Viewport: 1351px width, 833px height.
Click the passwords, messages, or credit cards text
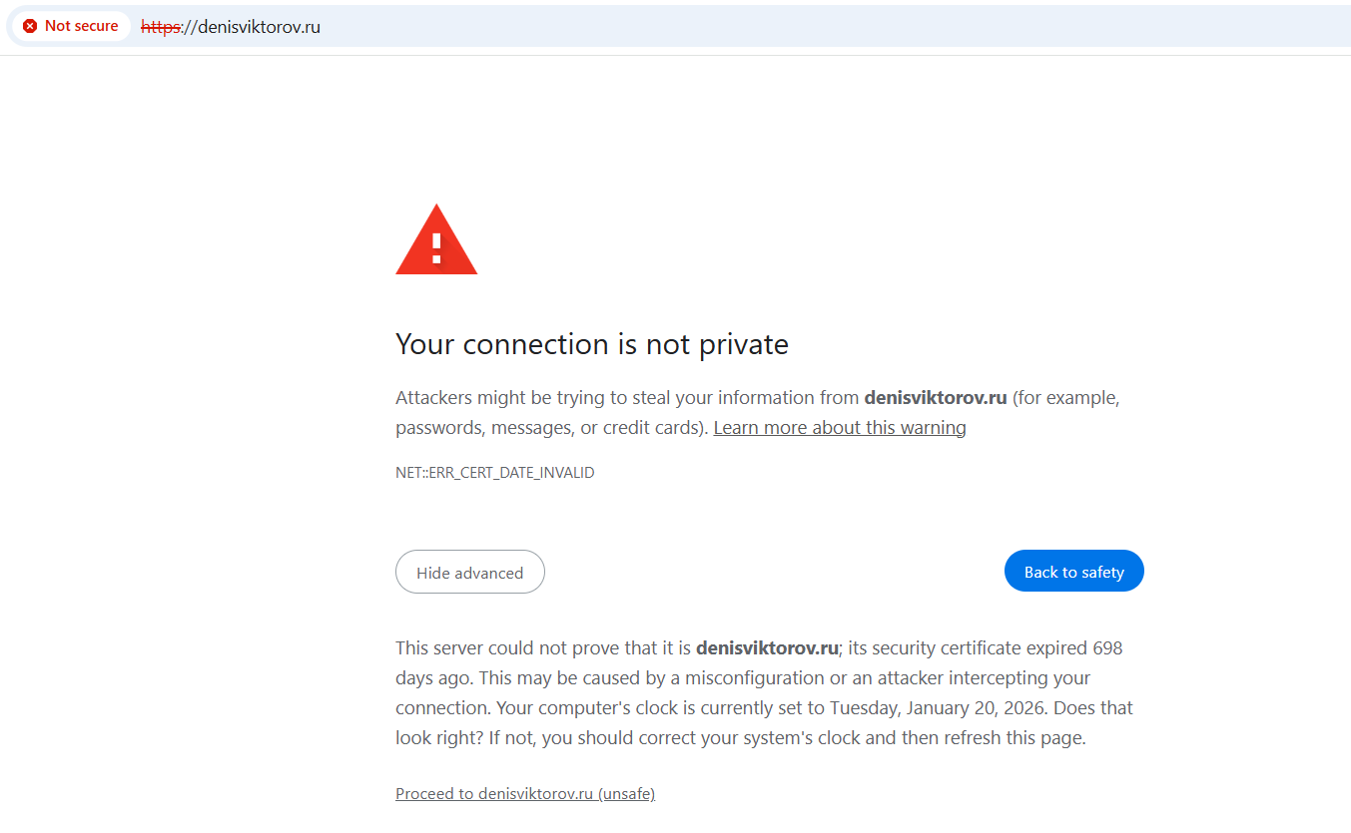point(550,428)
